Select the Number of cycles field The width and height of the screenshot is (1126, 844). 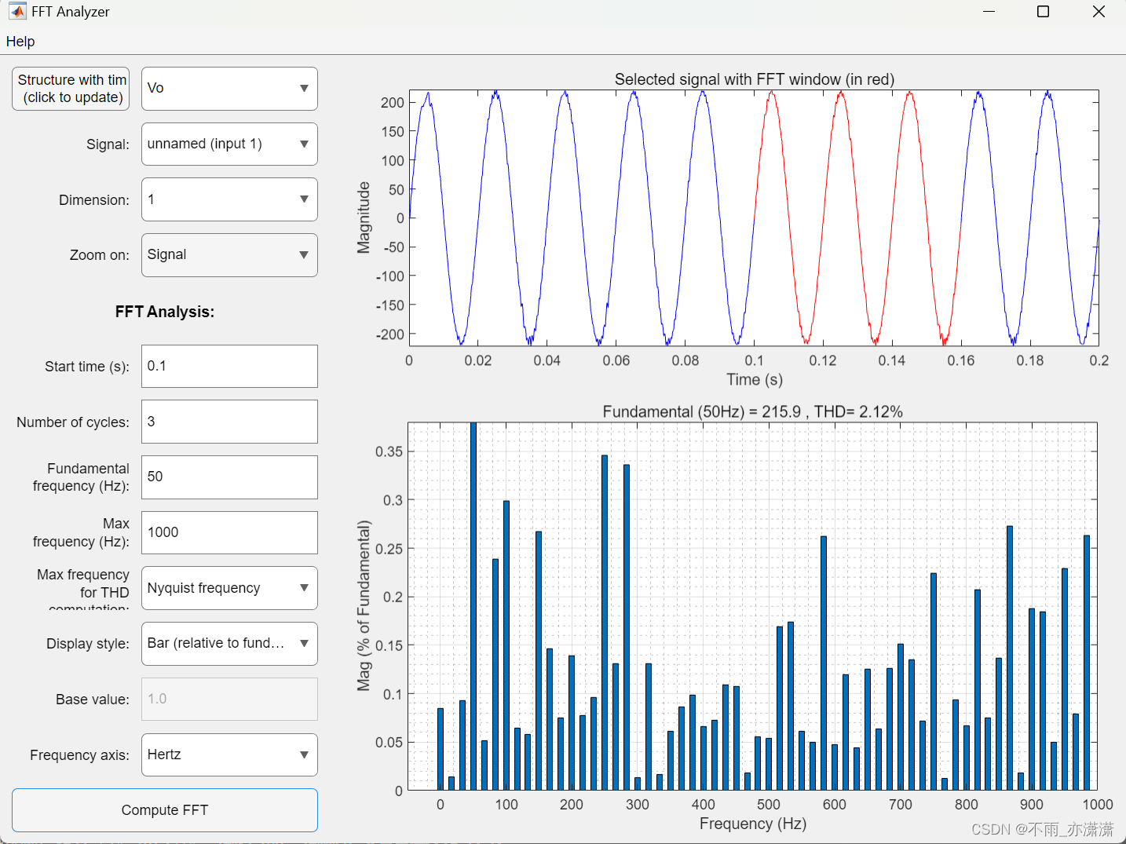tap(228, 421)
